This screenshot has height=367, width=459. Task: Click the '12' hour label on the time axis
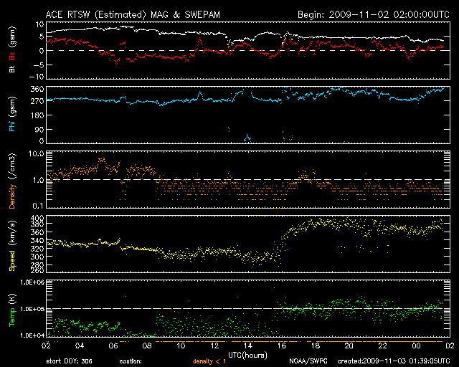tap(214, 346)
